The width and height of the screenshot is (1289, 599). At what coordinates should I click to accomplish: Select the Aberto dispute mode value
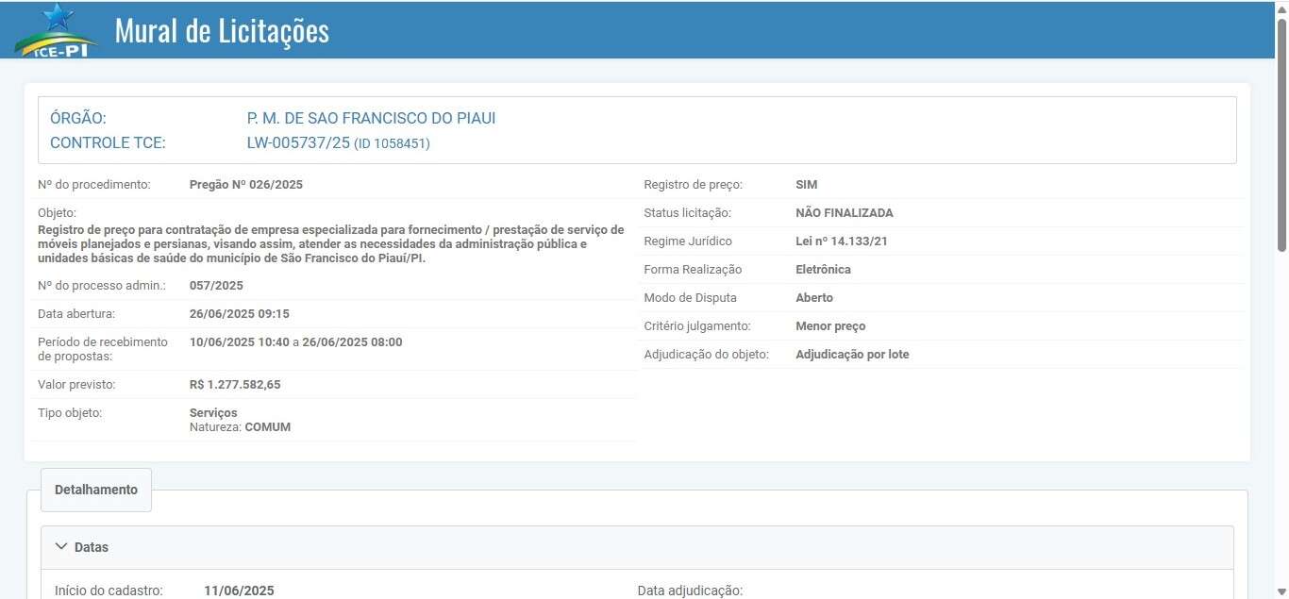point(814,298)
